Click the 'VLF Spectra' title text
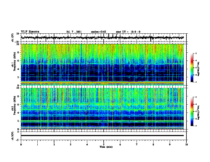This screenshot has height=162, width=210. pyautogui.click(x=30, y=32)
